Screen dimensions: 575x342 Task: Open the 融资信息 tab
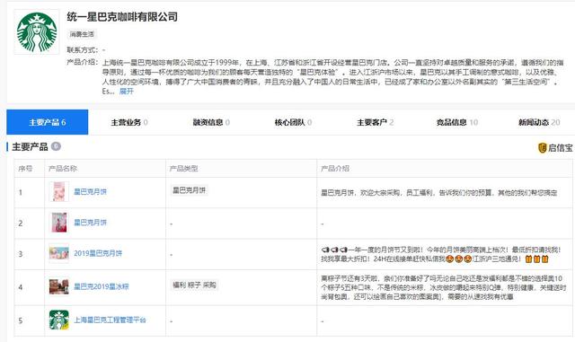point(211,122)
